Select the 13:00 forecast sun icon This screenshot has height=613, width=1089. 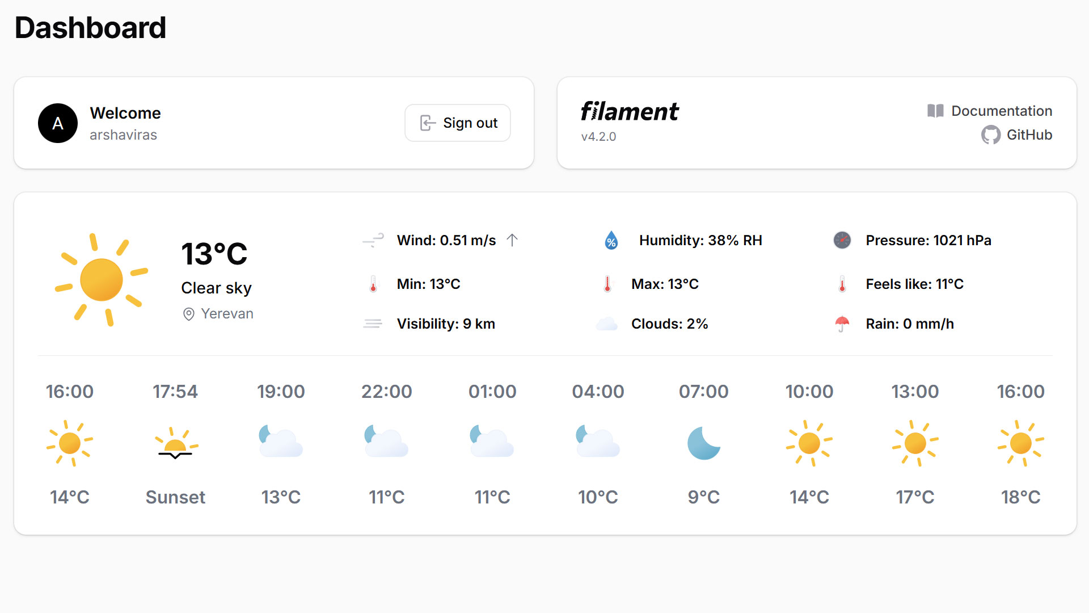tap(915, 443)
